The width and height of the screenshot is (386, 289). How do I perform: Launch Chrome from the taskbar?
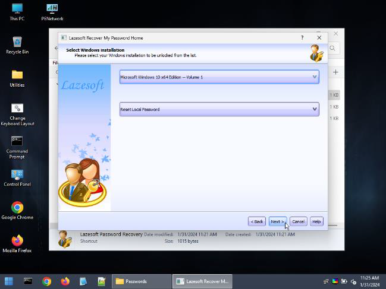pyautogui.click(x=46, y=281)
